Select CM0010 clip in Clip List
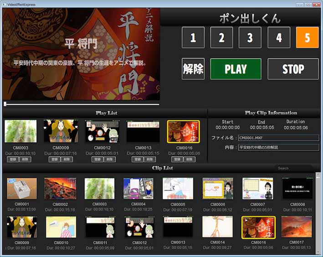 click(x=61, y=227)
